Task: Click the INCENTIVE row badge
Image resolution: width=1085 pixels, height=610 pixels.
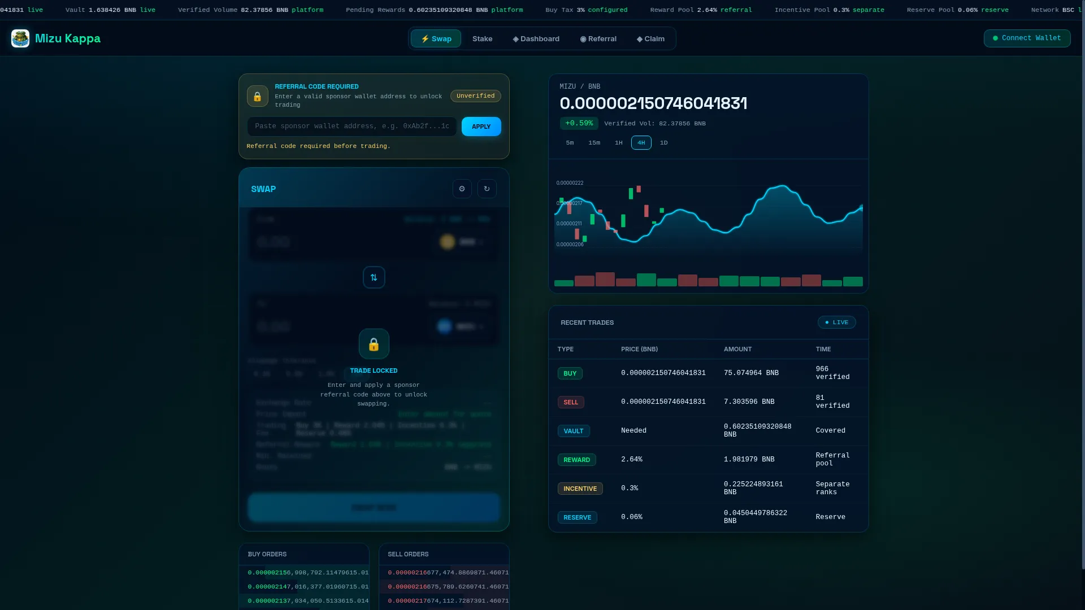Action: [580, 489]
